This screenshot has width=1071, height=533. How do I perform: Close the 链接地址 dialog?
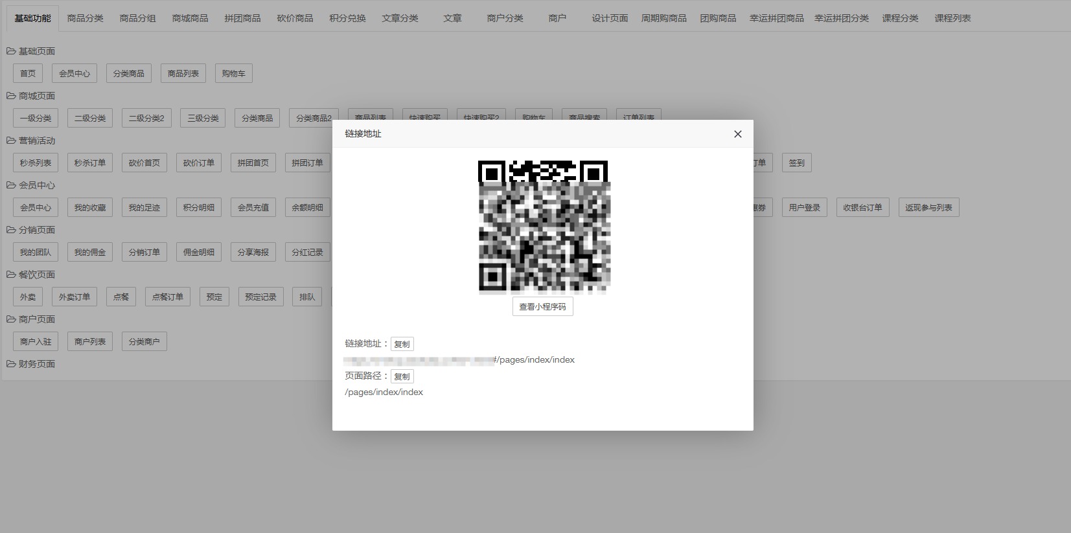(737, 134)
